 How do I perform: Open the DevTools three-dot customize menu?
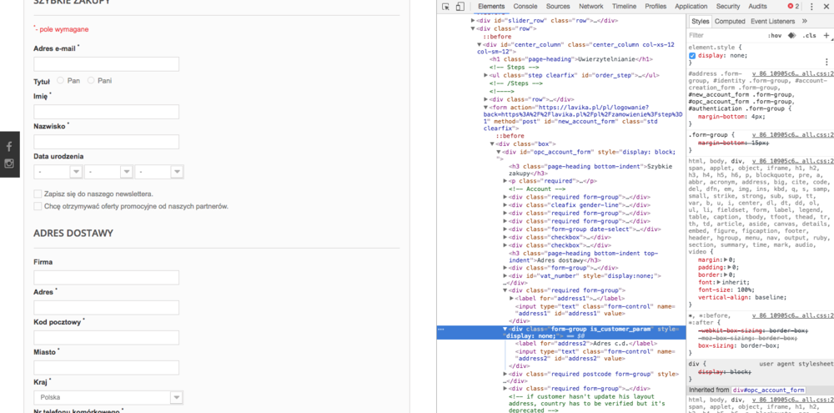click(x=811, y=7)
